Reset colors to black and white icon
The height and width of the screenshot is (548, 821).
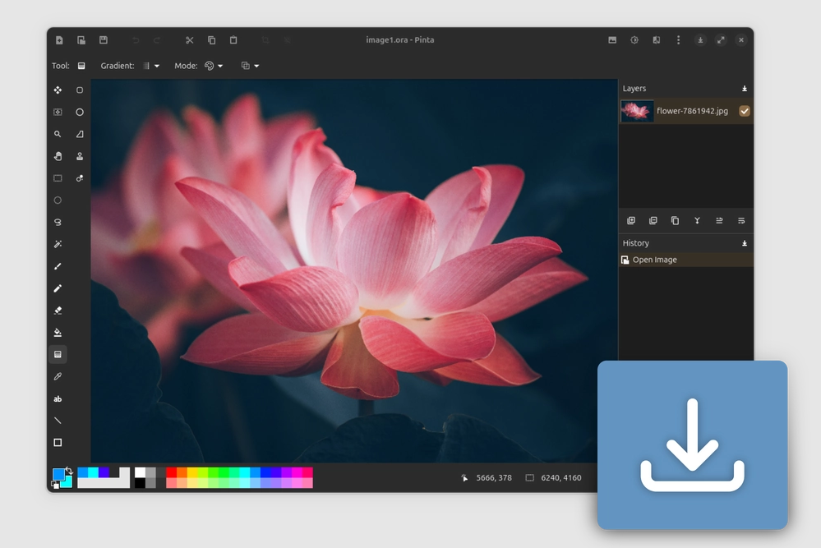pos(55,486)
